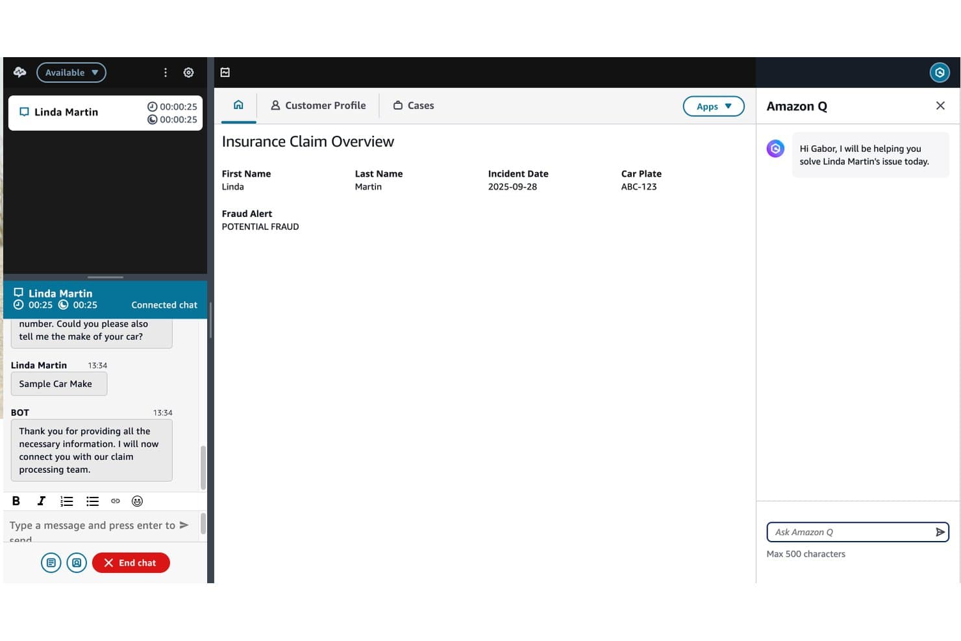Screen dimensions: 961x641
Task: Click in the Ask Amazon Q field
Action: (851, 532)
